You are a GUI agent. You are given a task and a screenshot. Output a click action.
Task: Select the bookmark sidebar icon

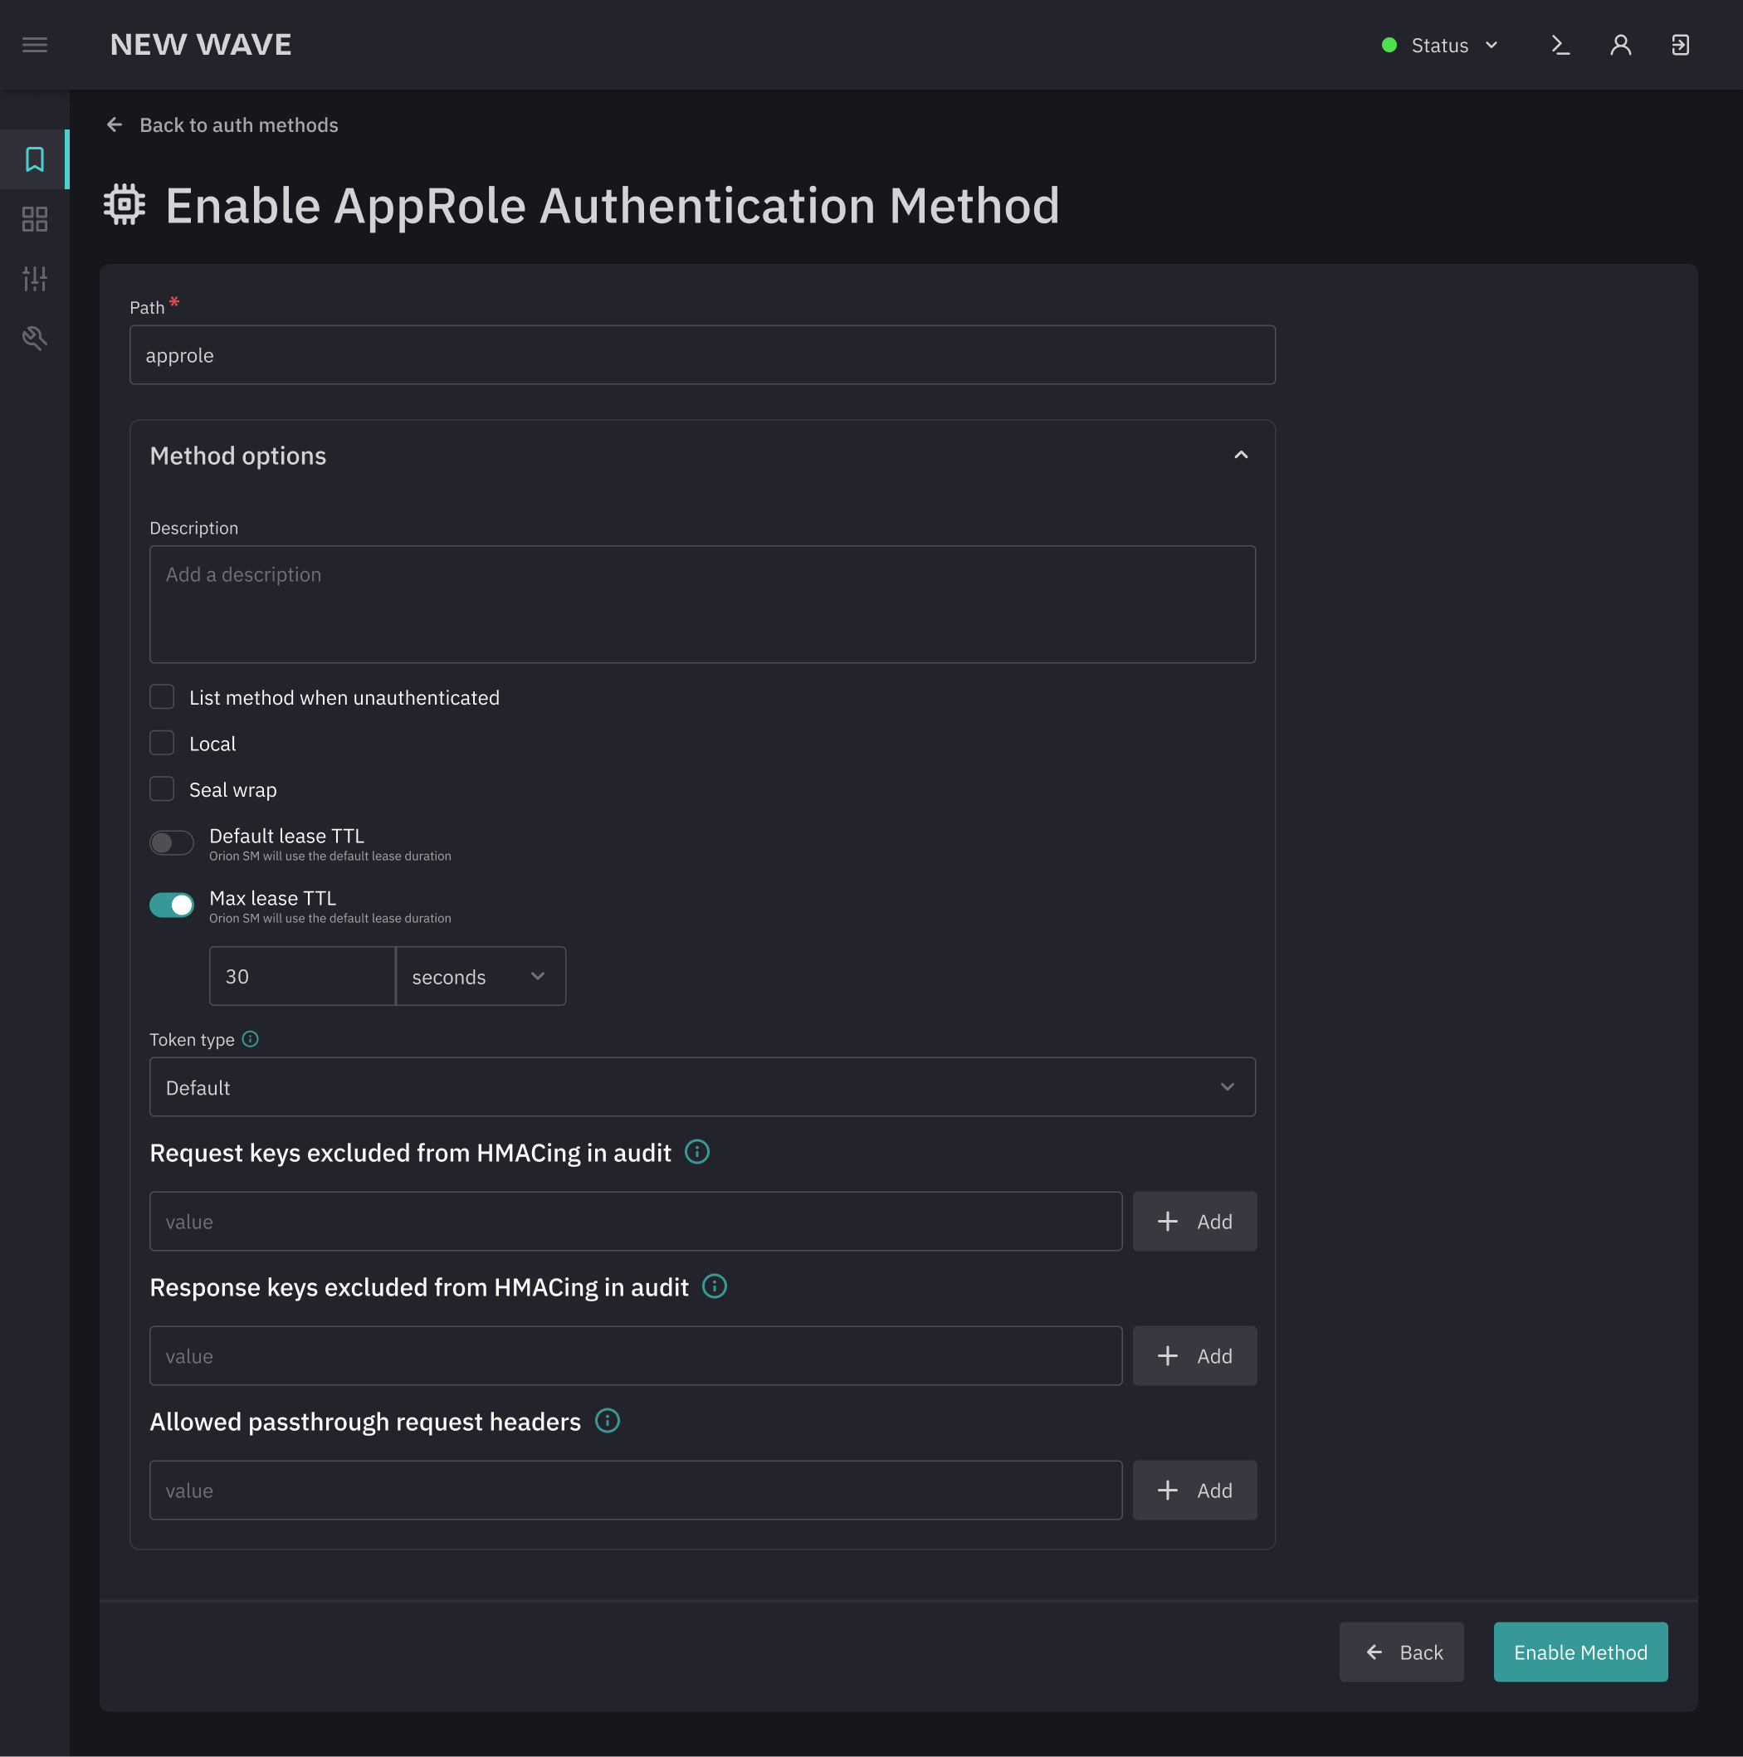tap(35, 159)
